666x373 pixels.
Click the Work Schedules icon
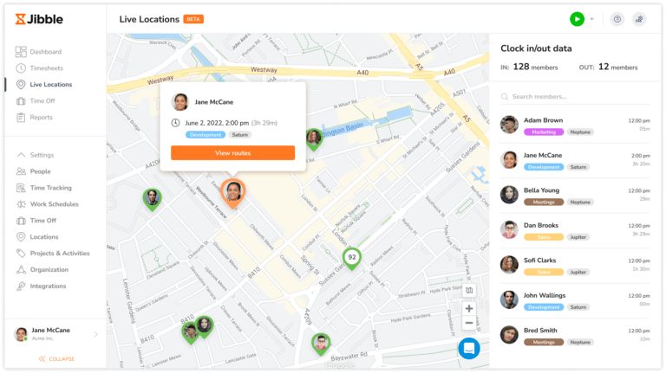coord(21,204)
